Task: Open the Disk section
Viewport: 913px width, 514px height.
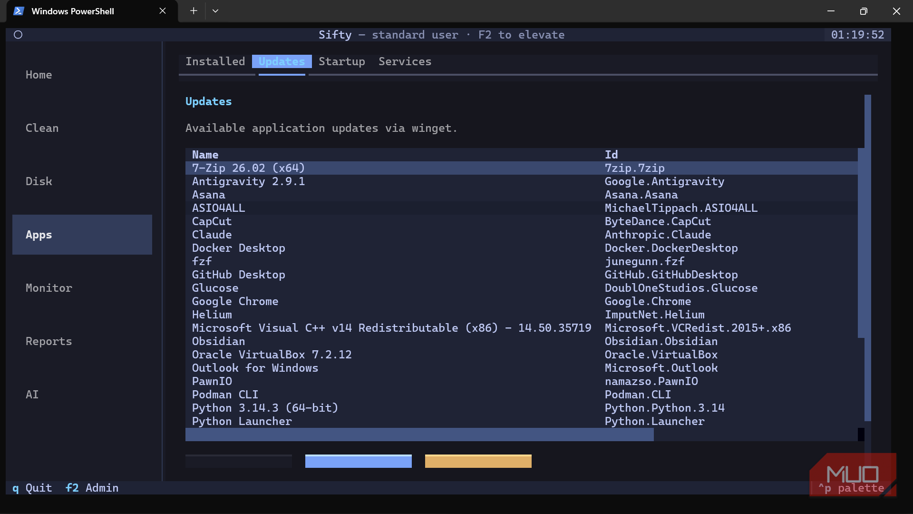Action: (82, 181)
